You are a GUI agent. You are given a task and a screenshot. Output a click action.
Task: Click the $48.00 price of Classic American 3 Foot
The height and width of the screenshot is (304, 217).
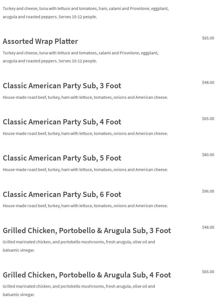[x=208, y=82]
